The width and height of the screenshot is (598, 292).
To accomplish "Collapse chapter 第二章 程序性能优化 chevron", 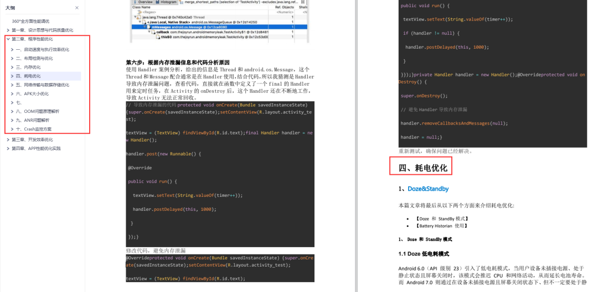I will [x=8, y=39].
